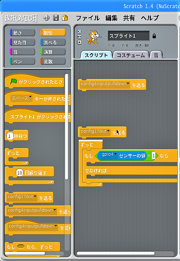Click the cat sprite thumbnail
Screen dimensions: 180x261
coord(93,37)
